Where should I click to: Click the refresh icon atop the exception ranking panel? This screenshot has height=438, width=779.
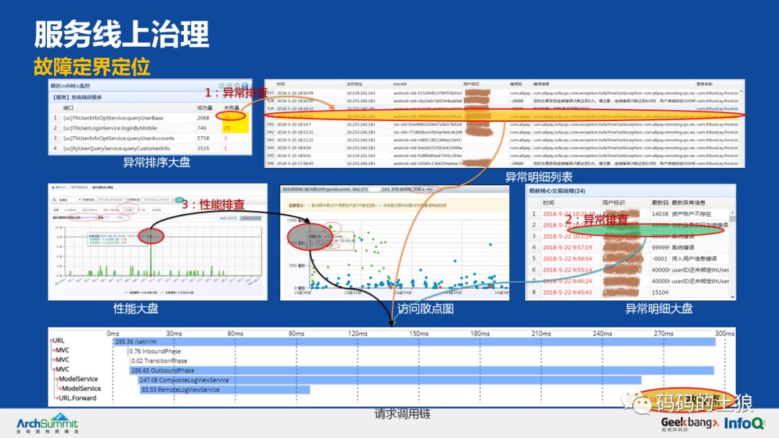point(220,85)
